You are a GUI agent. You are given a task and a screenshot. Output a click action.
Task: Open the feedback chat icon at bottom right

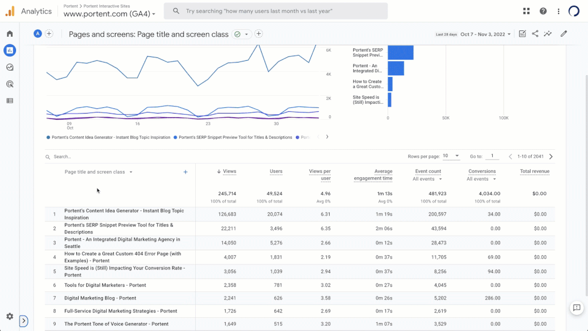point(577,308)
